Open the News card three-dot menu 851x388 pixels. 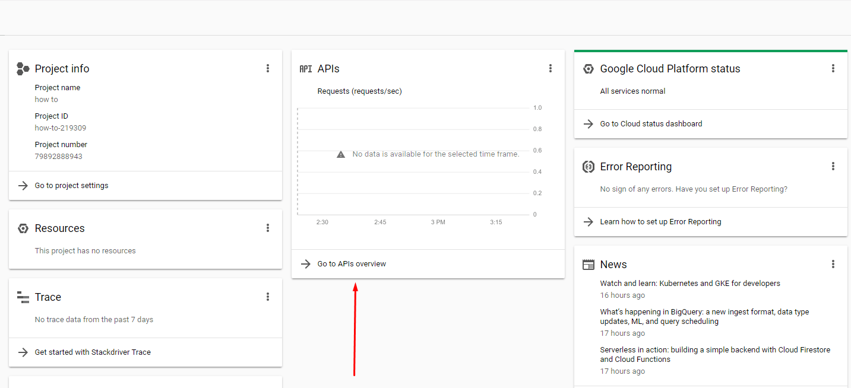tap(833, 265)
